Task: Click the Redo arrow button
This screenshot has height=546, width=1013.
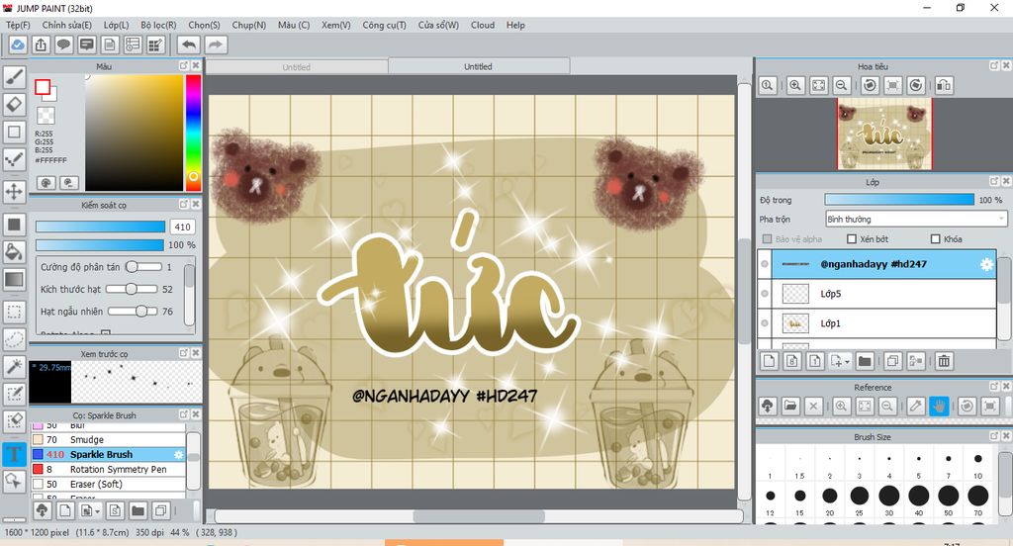Action: point(216,45)
